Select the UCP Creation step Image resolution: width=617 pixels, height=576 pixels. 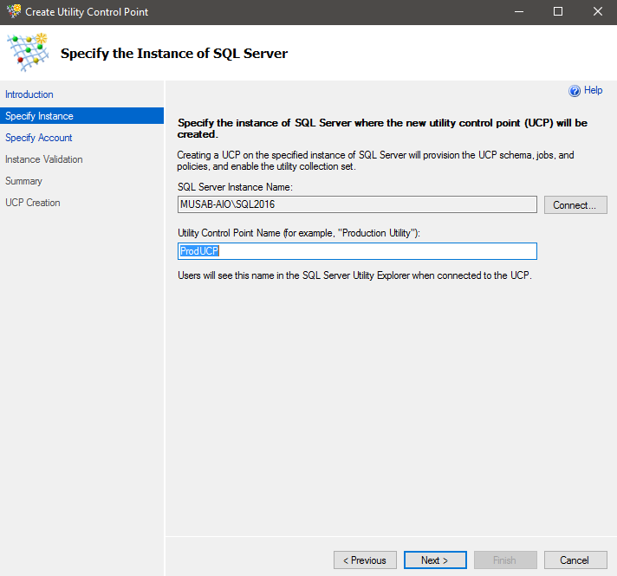click(33, 203)
